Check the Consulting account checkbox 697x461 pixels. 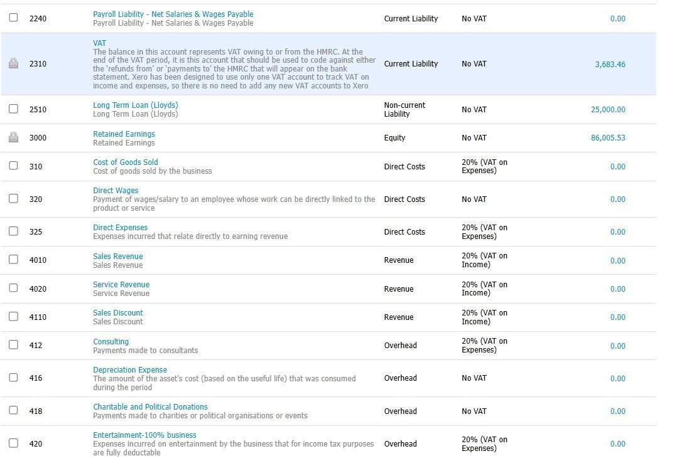click(14, 344)
